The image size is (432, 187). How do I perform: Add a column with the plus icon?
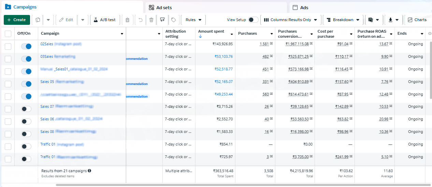click(x=429, y=34)
